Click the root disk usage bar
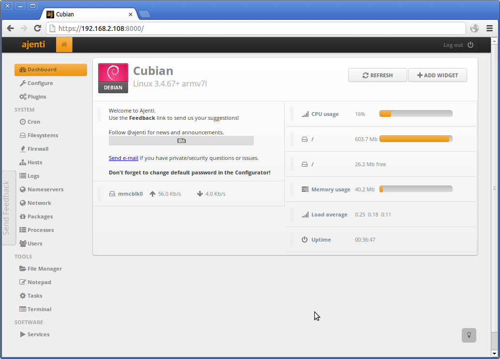The image size is (500, 359). click(x=416, y=139)
